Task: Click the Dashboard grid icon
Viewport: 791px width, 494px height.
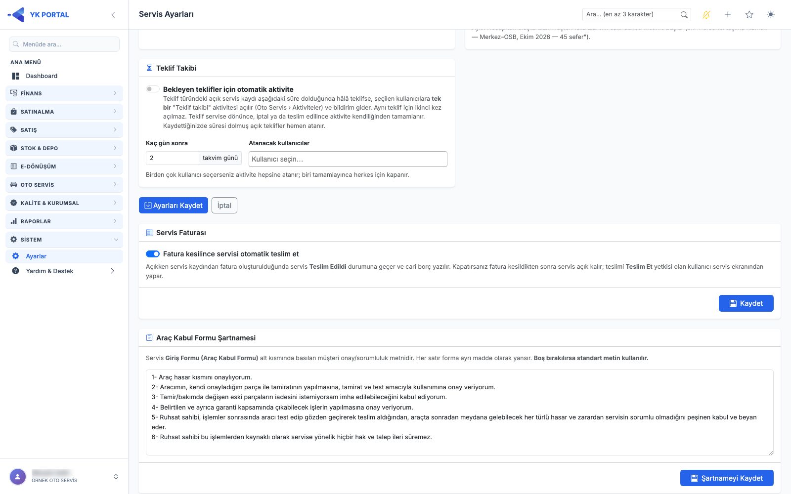Action: coord(16,76)
